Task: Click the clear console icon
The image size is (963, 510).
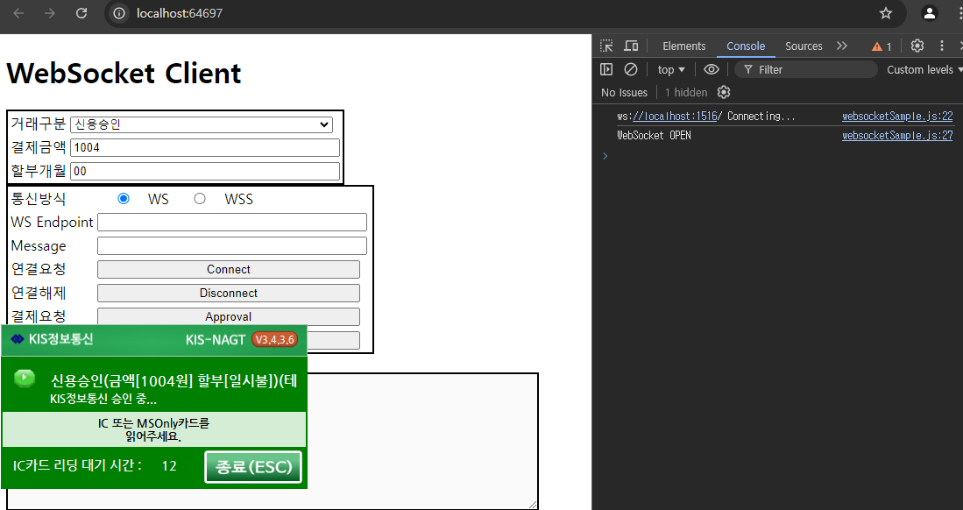Action: pos(630,70)
